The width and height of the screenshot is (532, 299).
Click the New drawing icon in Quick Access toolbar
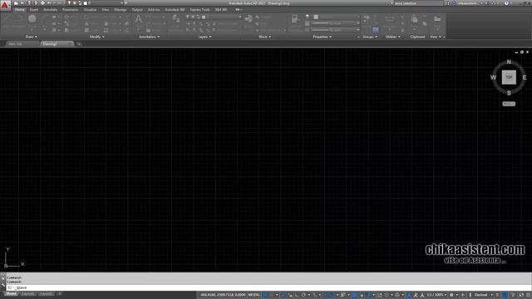pos(16,3)
